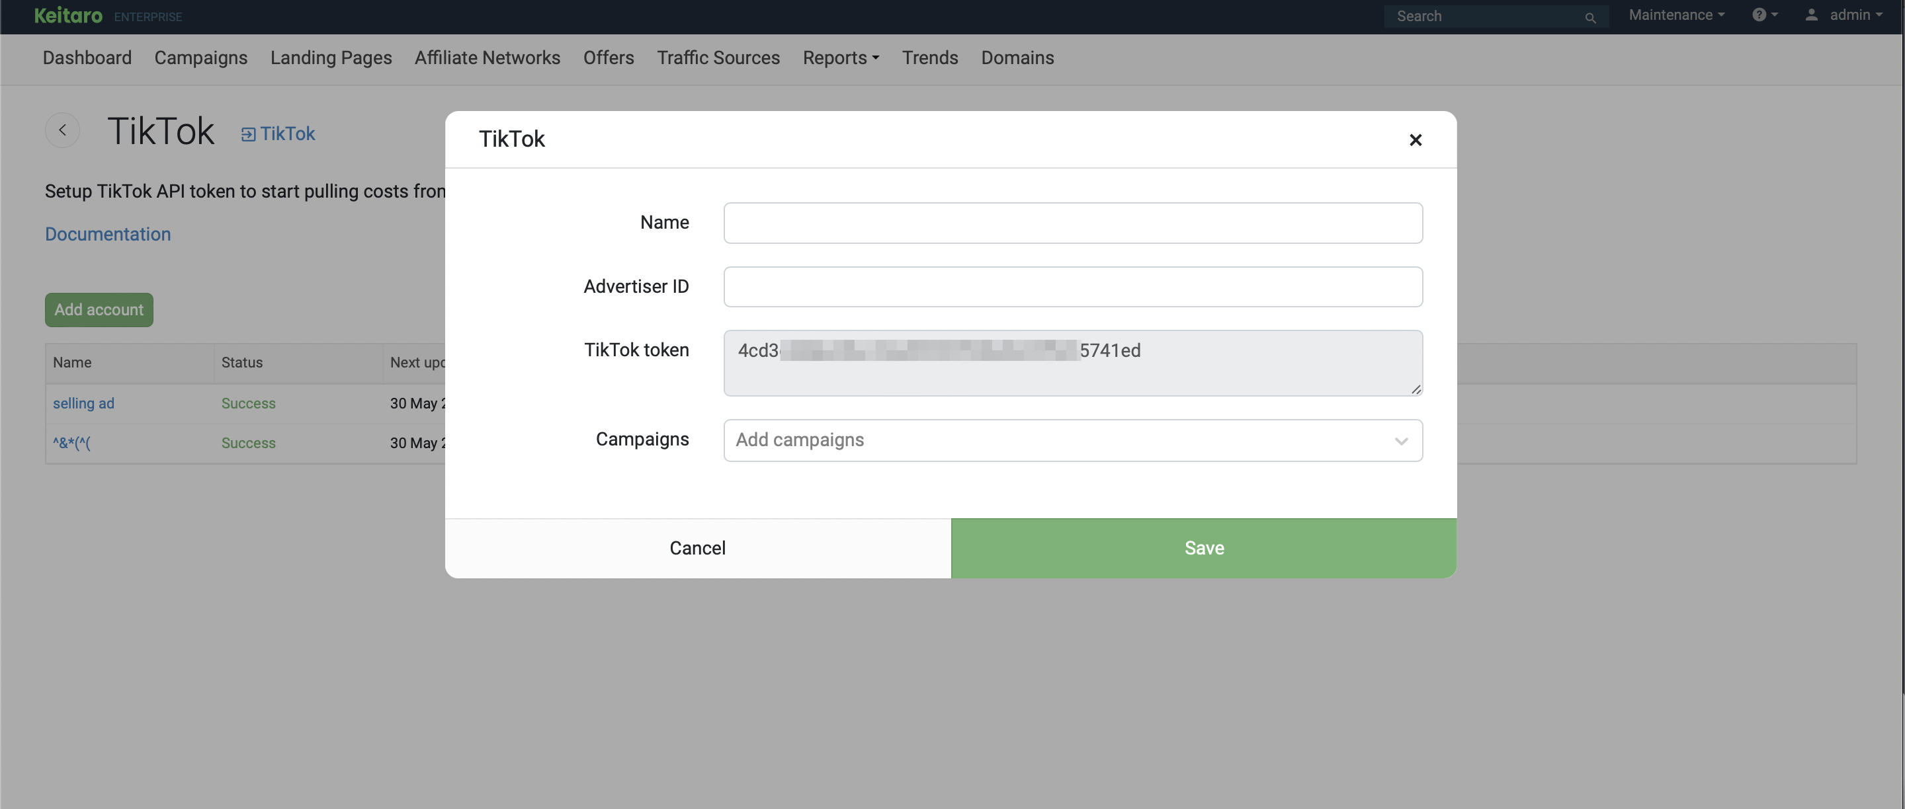Image resolution: width=1905 pixels, height=809 pixels.
Task: Click the admin user avatar icon
Action: [x=1811, y=15]
